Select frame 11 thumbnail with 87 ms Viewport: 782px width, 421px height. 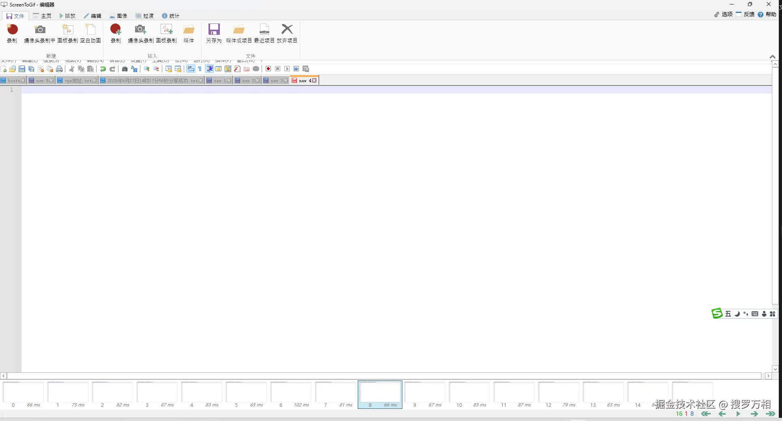coord(514,394)
